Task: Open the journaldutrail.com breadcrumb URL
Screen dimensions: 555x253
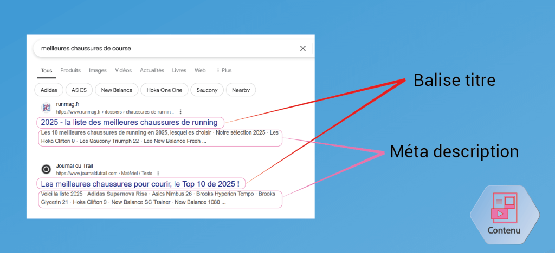Action: (104, 173)
